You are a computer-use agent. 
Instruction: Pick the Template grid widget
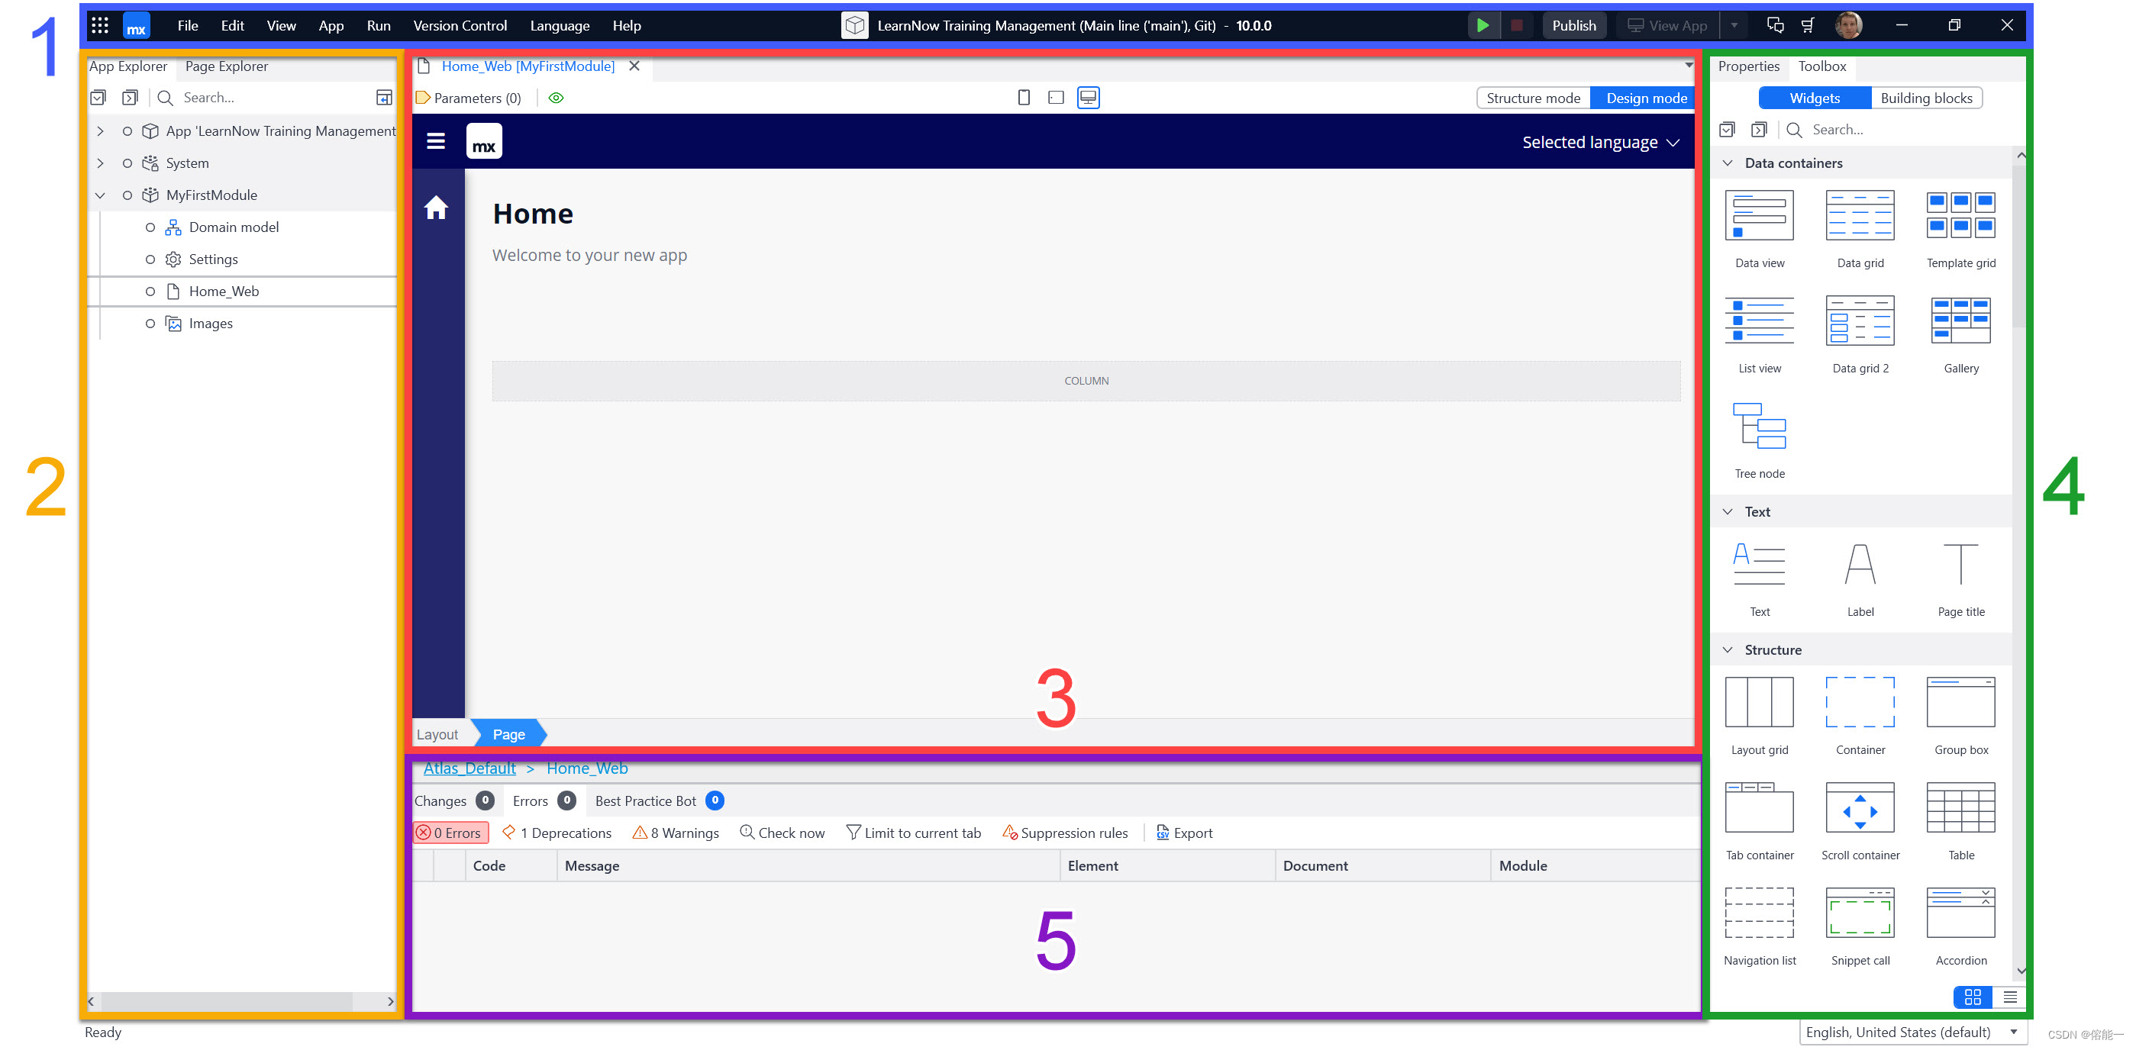[x=1960, y=215]
